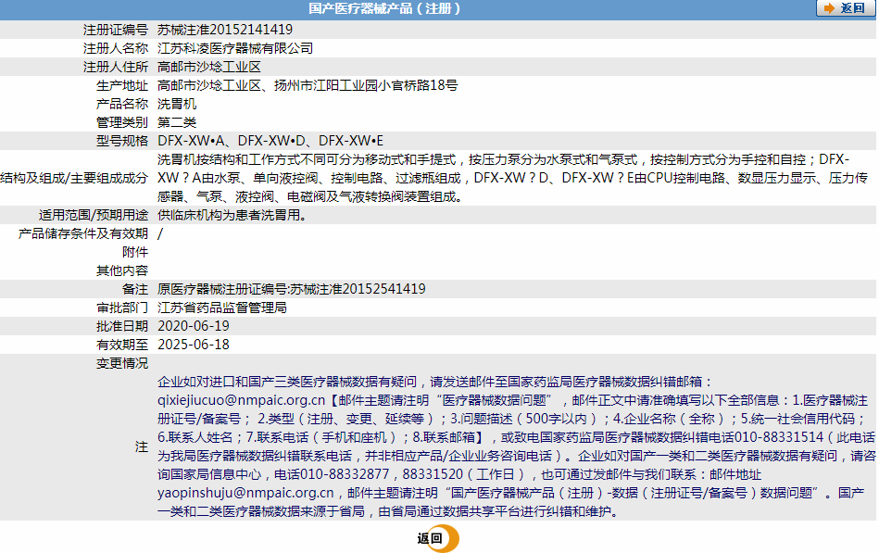Click the registrant address 高邮市沙埝工业区
This screenshot has width=879, height=553.
209,67
